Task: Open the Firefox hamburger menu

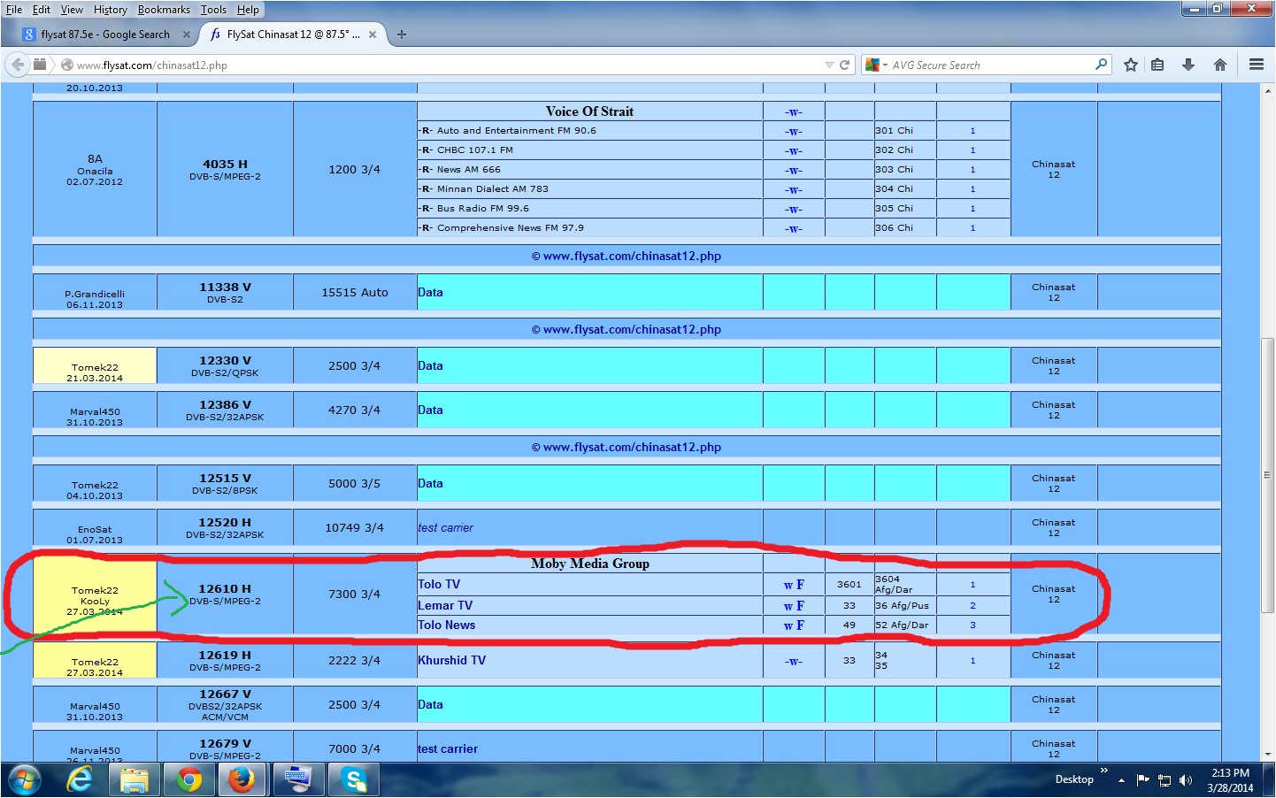Action: click(1256, 65)
